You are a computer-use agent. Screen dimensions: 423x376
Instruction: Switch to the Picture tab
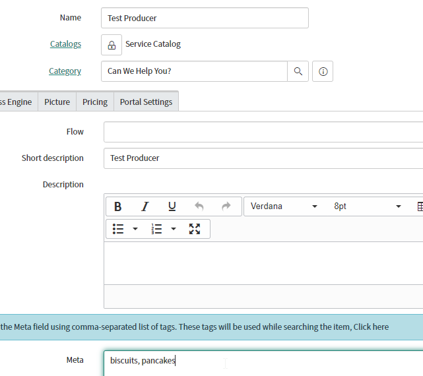57,102
